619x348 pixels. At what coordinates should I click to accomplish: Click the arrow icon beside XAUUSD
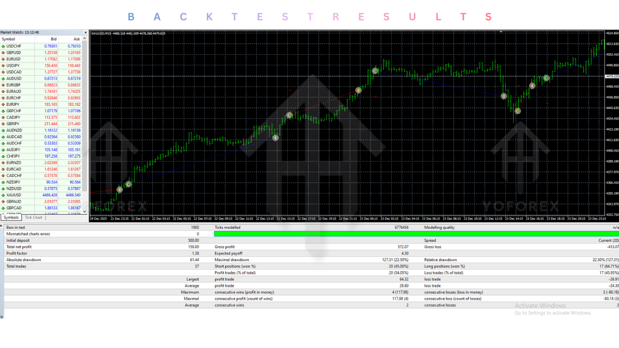[x=3, y=195]
